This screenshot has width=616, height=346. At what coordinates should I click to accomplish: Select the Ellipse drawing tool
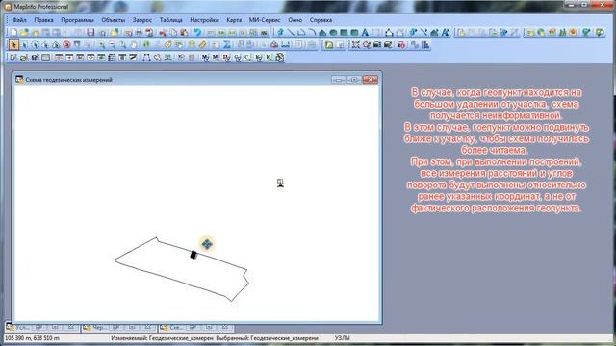pos(333,33)
